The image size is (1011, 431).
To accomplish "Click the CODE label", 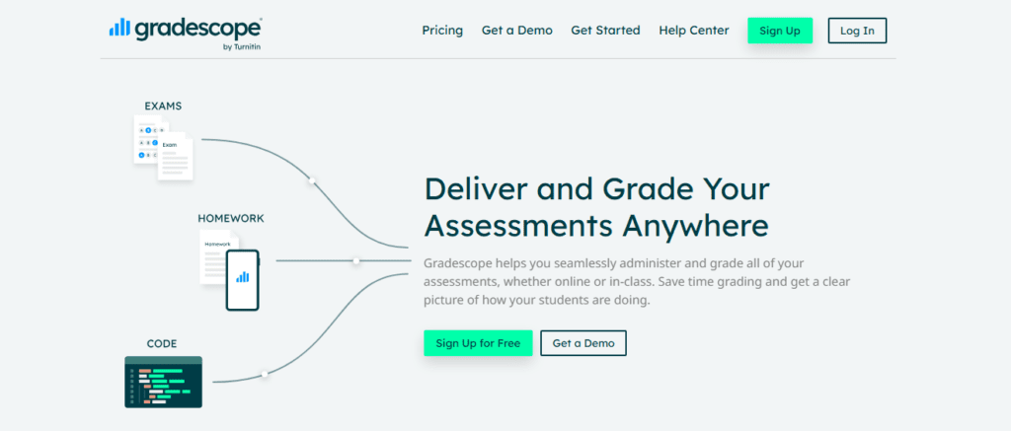I will tap(162, 343).
